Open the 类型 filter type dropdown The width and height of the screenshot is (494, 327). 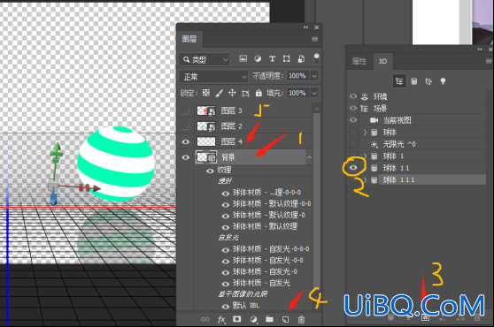(205, 59)
